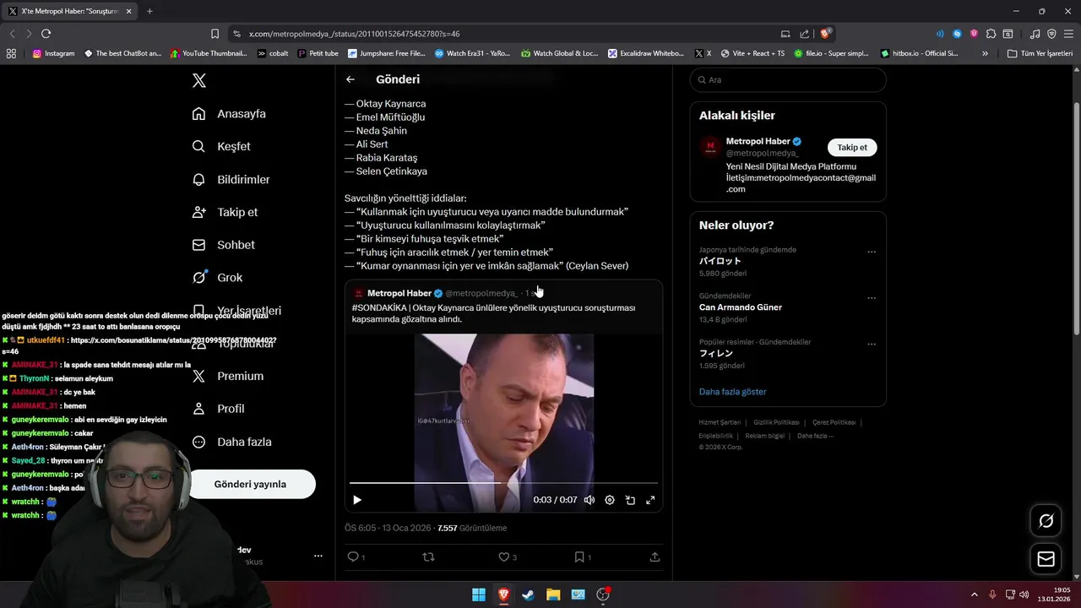Open the Profil person icon
This screenshot has width=1081, height=608.
(198, 409)
